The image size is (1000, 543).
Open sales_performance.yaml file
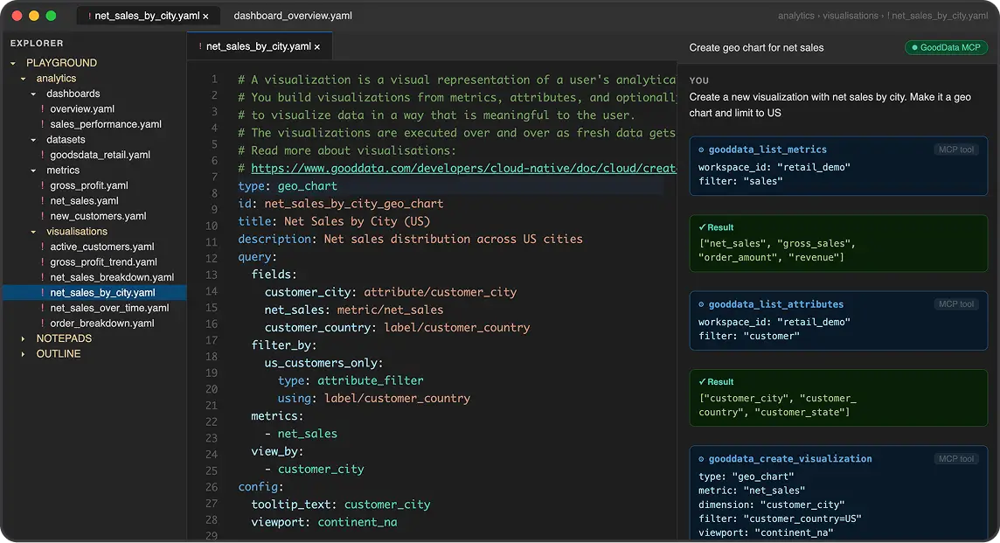point(106,124)
